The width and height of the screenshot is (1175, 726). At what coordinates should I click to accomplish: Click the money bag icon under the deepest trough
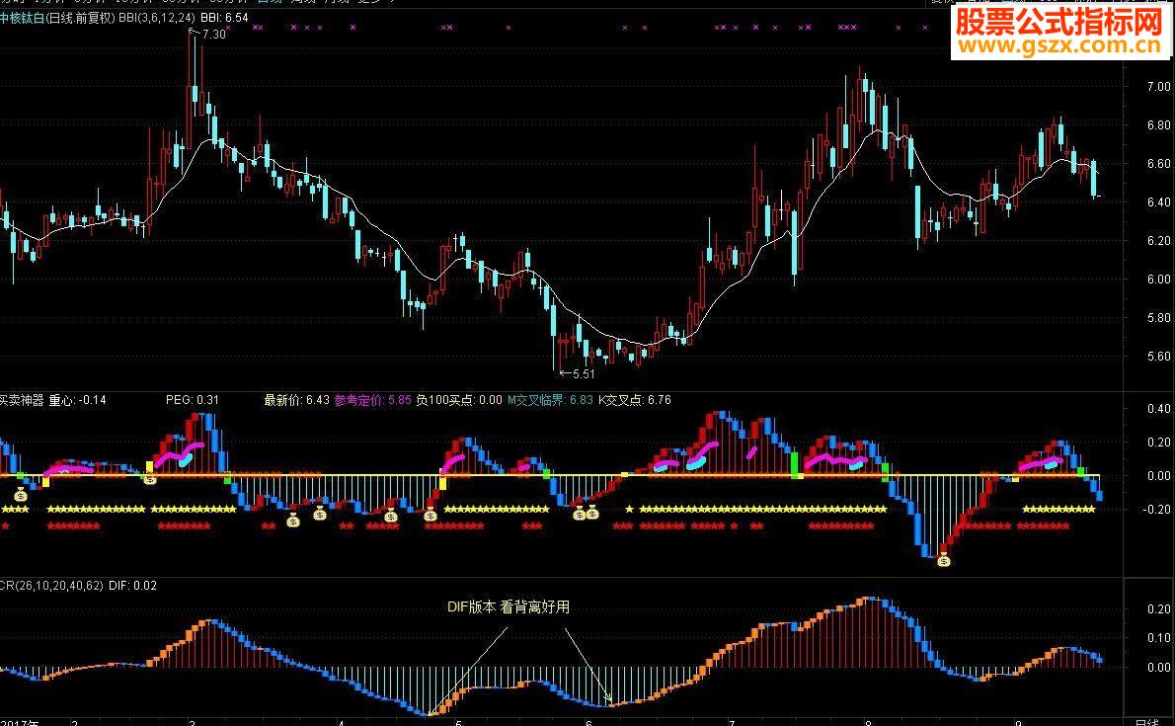click(x=943, y=559)
